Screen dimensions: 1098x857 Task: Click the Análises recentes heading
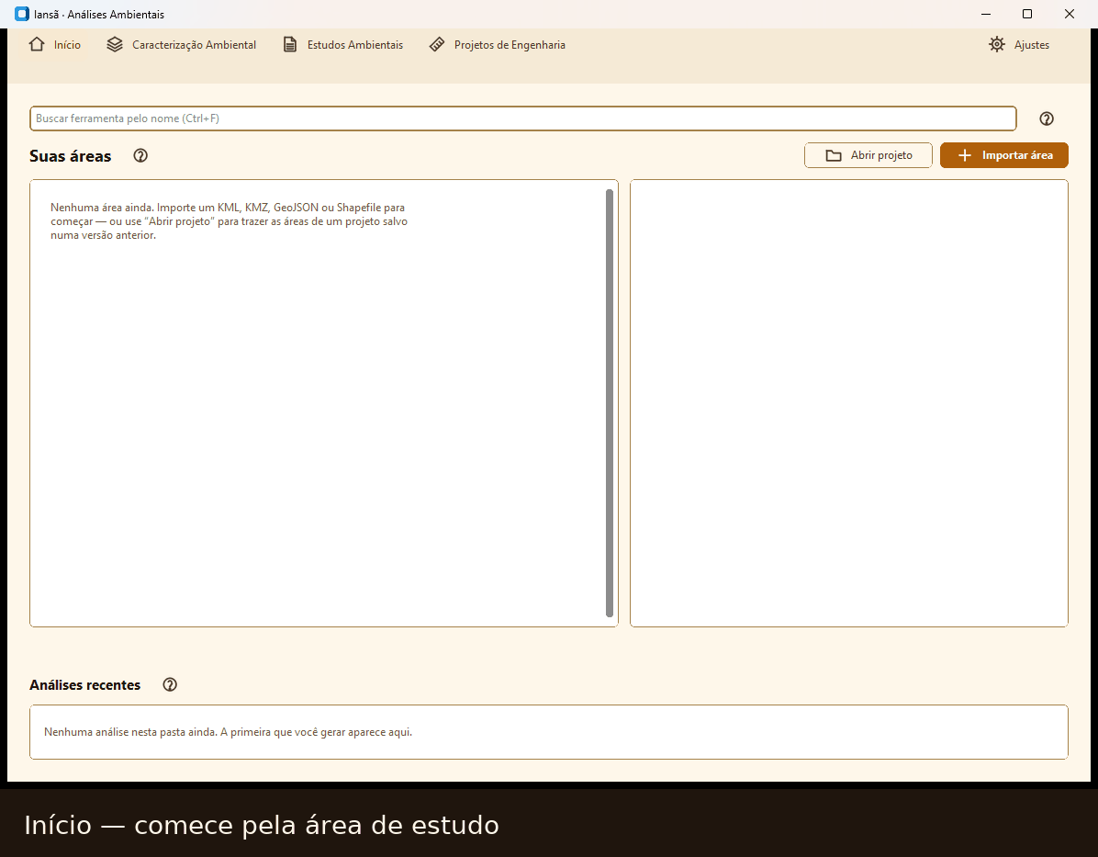tap(84, 684)
